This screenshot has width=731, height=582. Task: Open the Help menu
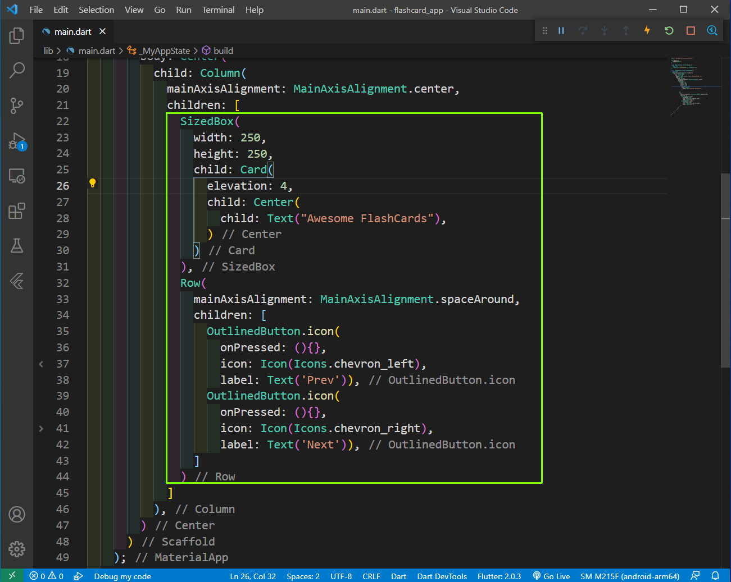[255, 10]
